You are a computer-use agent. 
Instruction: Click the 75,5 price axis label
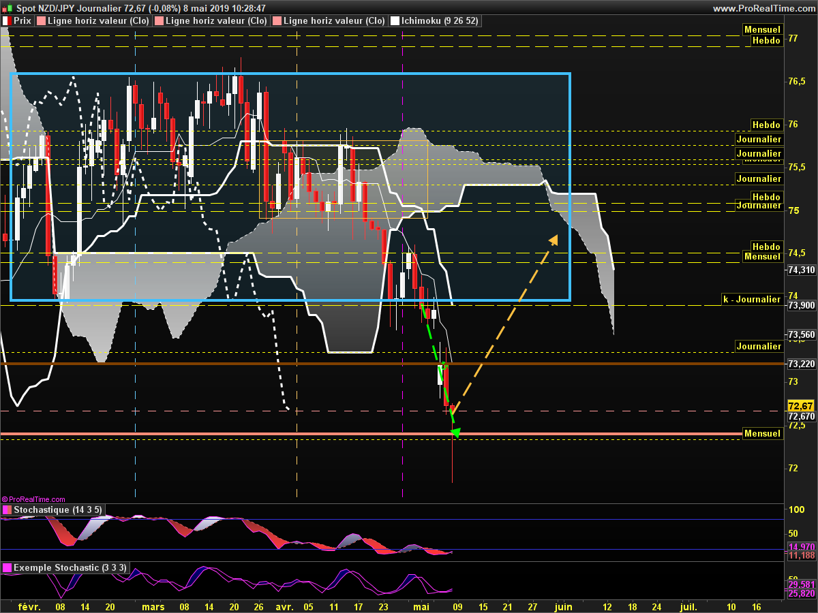[797, 167]
